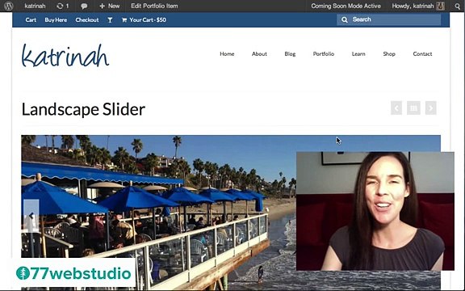Click the katrinah handwritten logo
Screen dimensions: 465x291
65,56
